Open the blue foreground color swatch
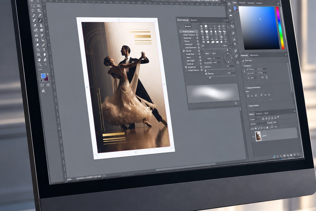 (x=43, y=76)
